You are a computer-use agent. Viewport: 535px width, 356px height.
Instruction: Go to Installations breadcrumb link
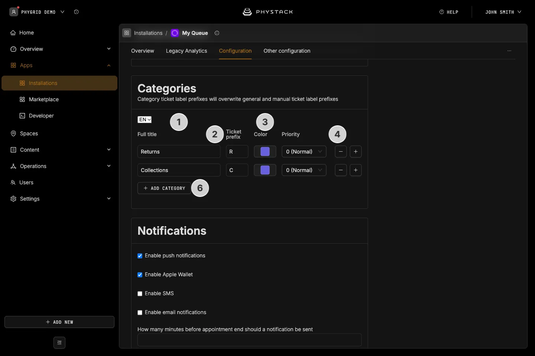[148, 33]
